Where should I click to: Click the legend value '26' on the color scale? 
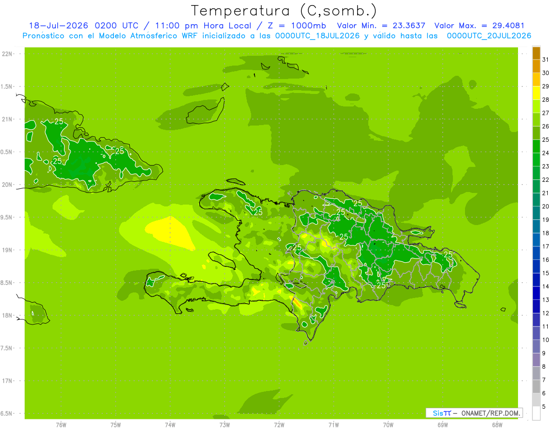coord(545,126)
